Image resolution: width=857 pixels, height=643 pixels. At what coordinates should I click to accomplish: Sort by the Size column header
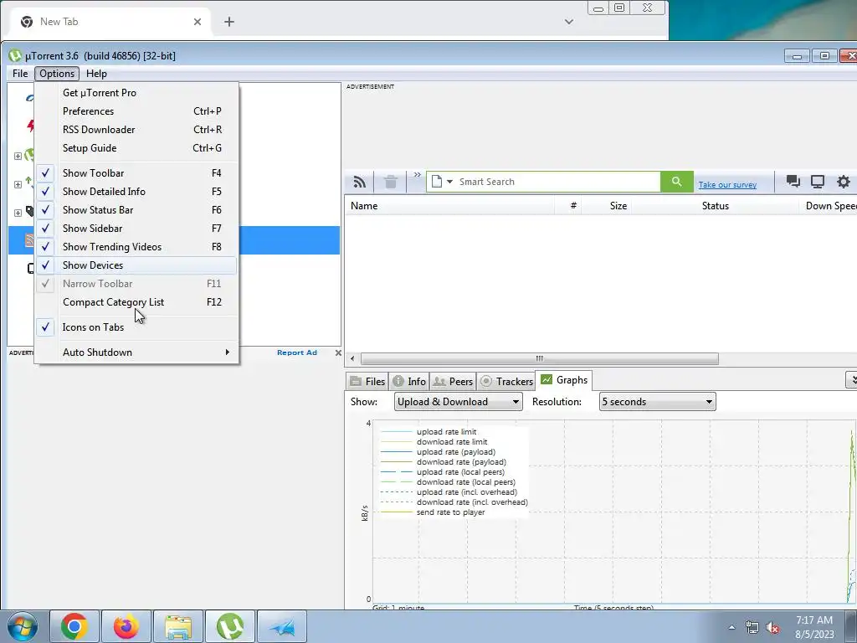(x=606, y=206)
